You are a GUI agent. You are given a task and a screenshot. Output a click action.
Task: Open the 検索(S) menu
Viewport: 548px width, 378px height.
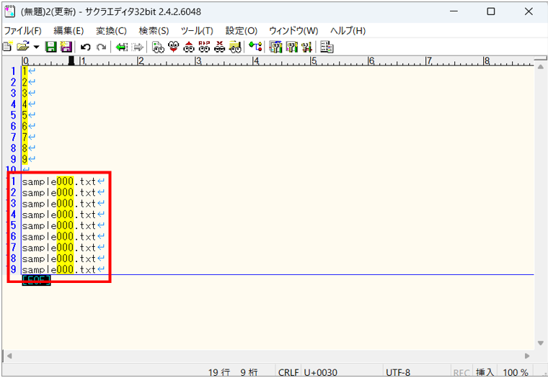[x=154, y=31]
